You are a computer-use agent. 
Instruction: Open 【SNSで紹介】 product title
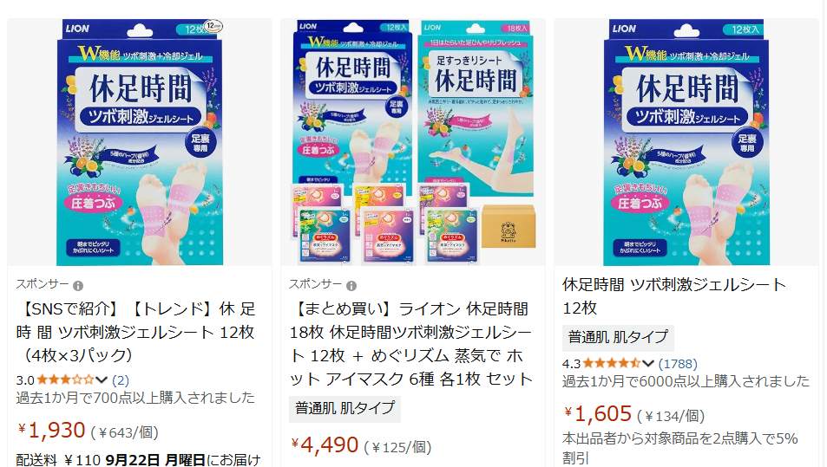point(136,332)
